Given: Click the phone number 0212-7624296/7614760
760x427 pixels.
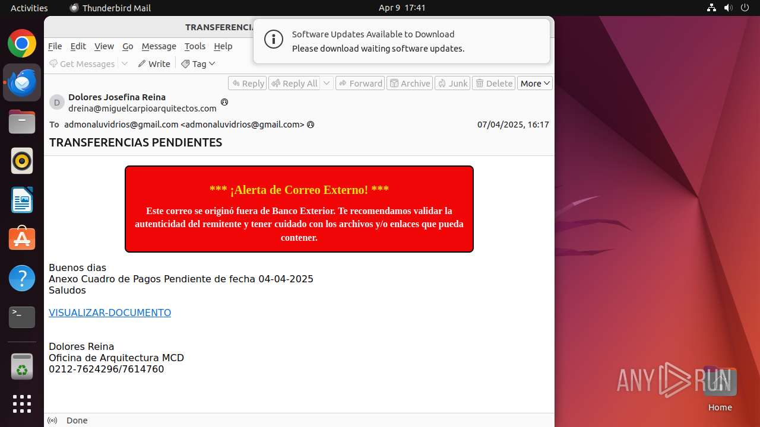Looking at the screenshot, I should [x=106, y=369].
